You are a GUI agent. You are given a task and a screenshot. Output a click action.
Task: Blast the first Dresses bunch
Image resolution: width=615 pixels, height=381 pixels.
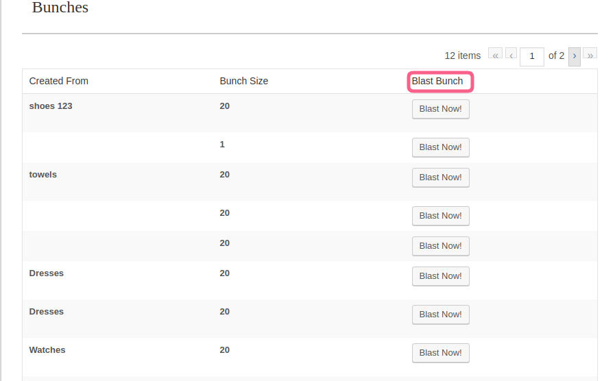click(440, 276)
